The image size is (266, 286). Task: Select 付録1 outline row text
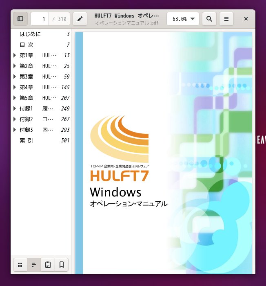tap(36, 108)
